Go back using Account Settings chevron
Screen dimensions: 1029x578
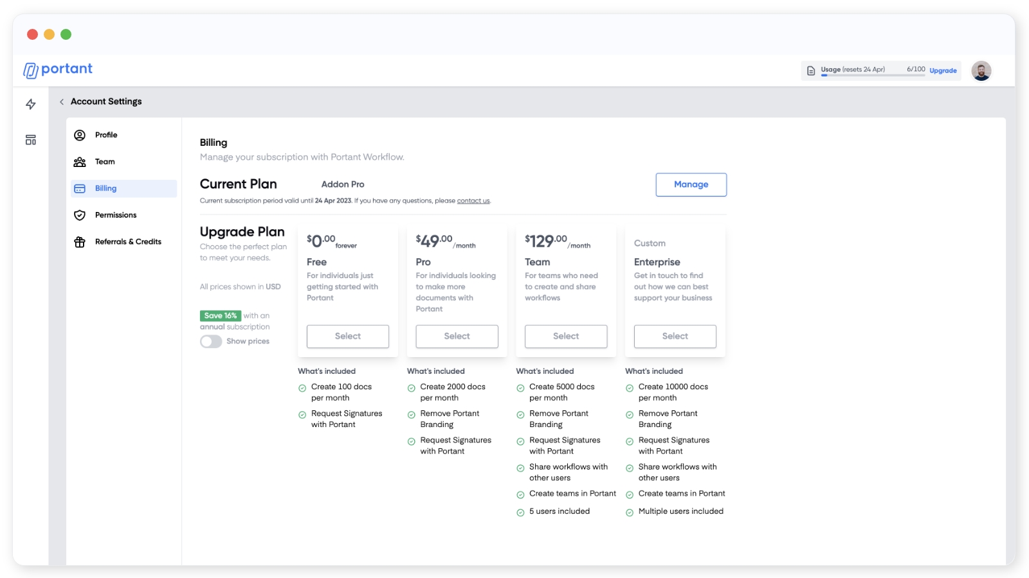[x=62, y=101]
